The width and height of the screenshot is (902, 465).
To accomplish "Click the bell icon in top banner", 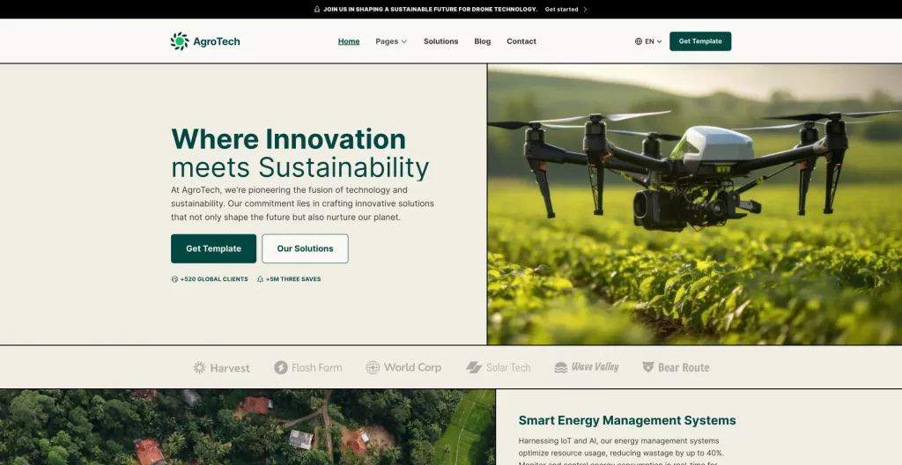I will point(317,10).
